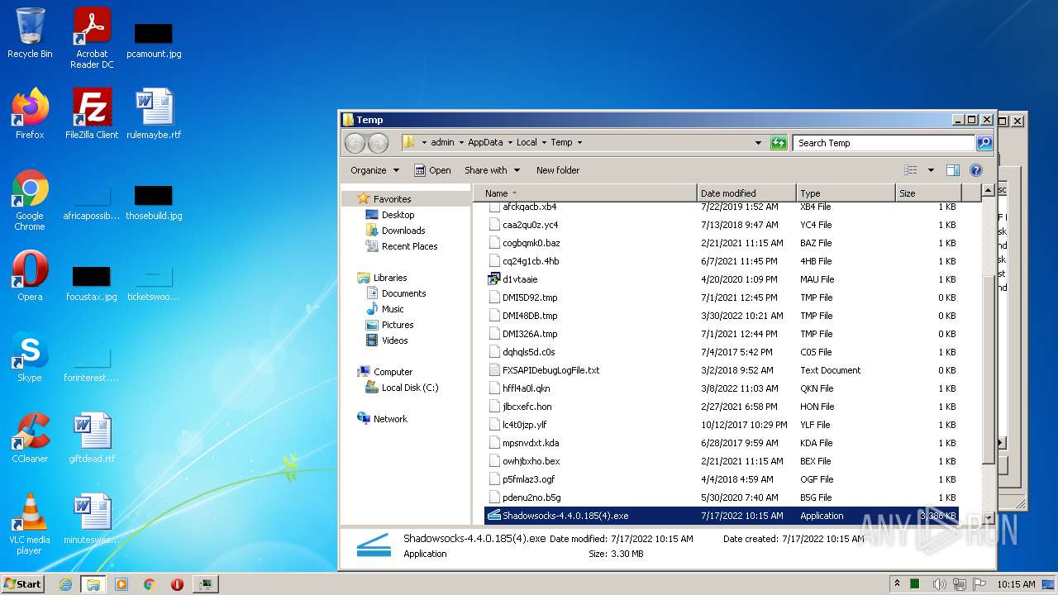
Task: Click the Chrome icon in taskbar
Action: click(149, 584)
